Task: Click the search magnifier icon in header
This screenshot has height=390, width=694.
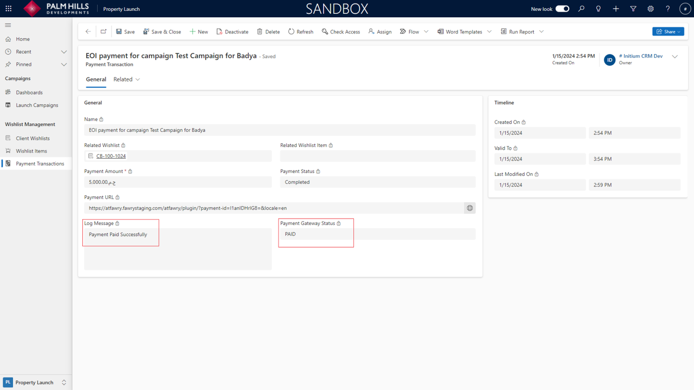Action: pos(581,9)
